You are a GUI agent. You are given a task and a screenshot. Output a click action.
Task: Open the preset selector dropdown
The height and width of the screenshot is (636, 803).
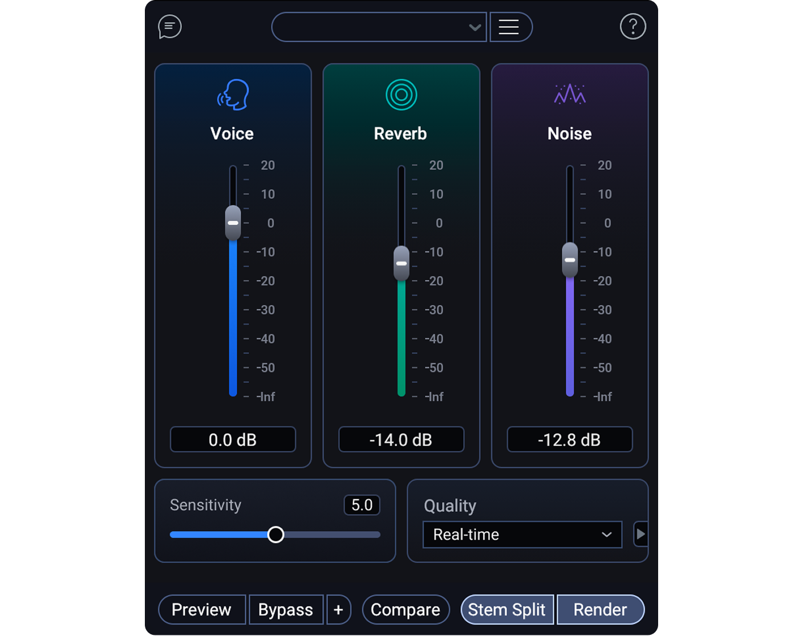[x=379, y=27]
